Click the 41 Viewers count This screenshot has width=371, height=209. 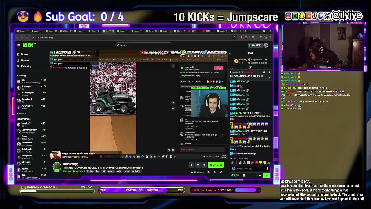point(198,172)
